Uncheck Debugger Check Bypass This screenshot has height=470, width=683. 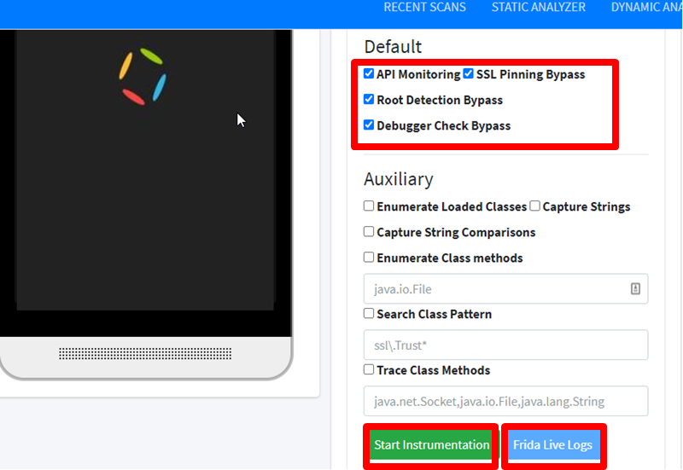pos(369,125)
